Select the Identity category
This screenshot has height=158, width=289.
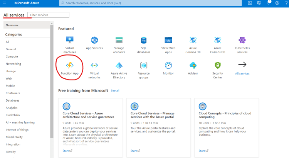(x=11, y=152)
